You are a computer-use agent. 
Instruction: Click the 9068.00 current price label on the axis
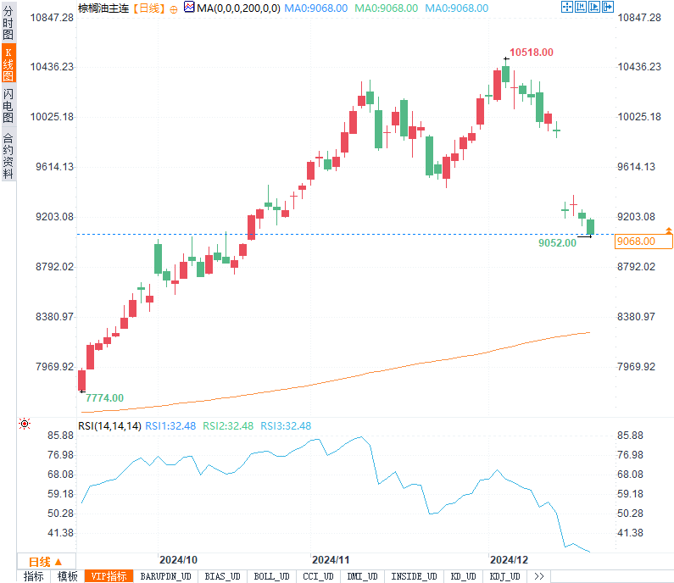tap(637, 242)
